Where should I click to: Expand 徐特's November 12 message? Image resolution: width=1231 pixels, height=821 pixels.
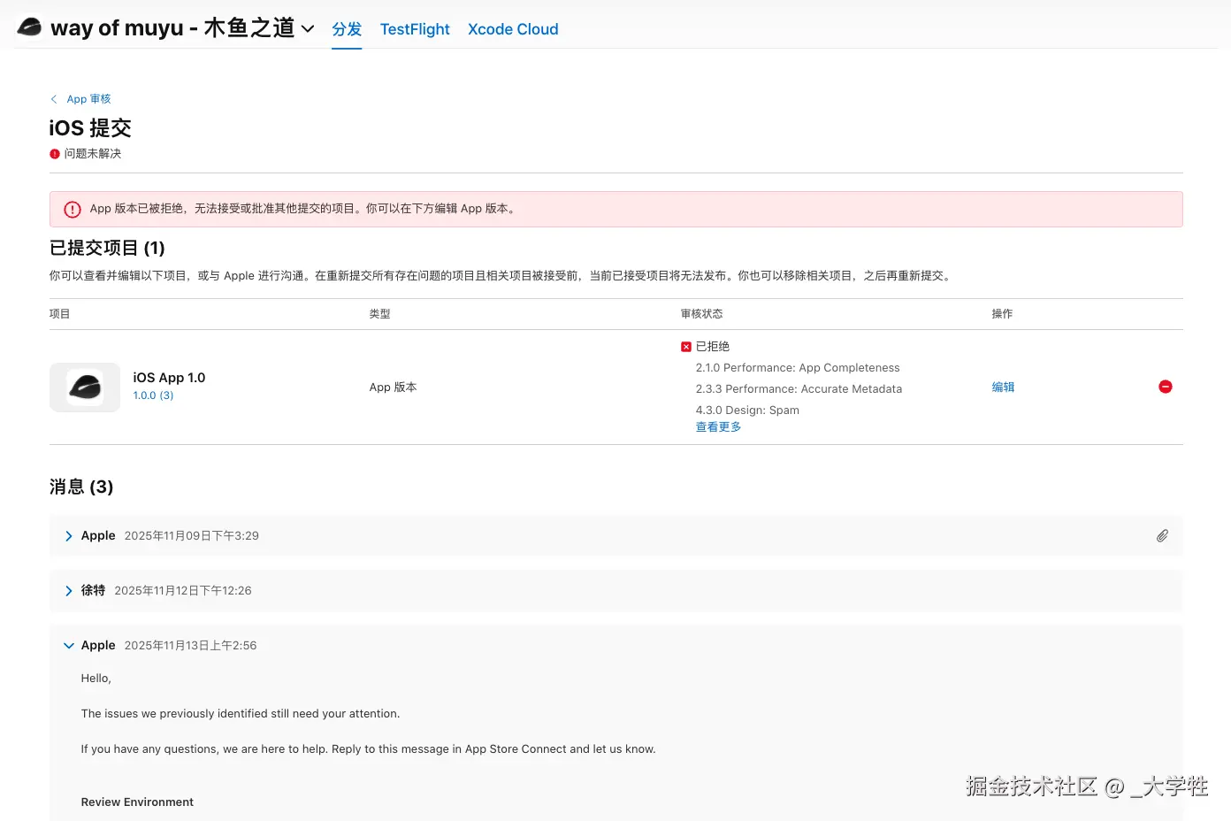tap(68, 590)
